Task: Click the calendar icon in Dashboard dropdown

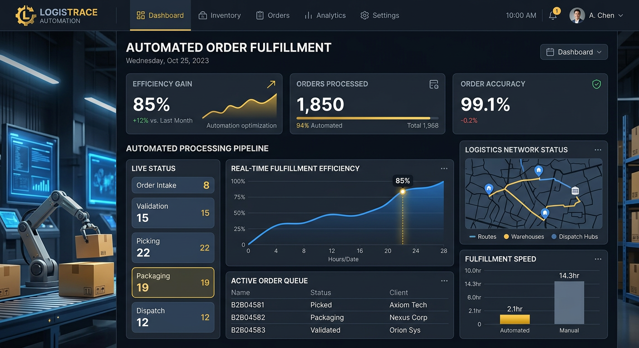Action: (x=550, y=52)
